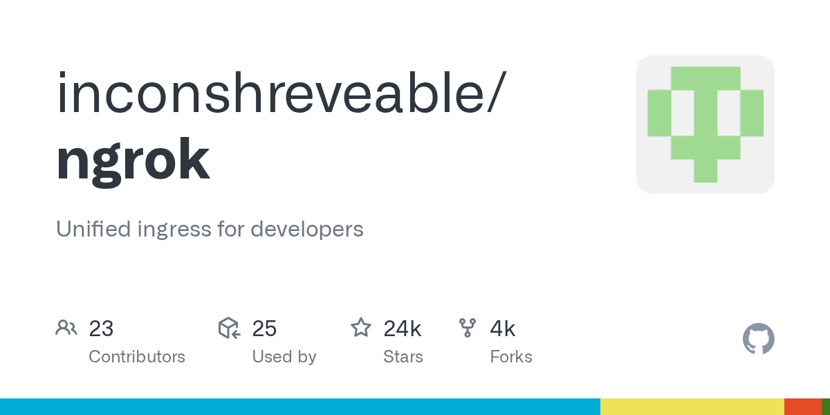Click the 25 used-by count
The height and width of the screenshot is (415, 830).
264,329
